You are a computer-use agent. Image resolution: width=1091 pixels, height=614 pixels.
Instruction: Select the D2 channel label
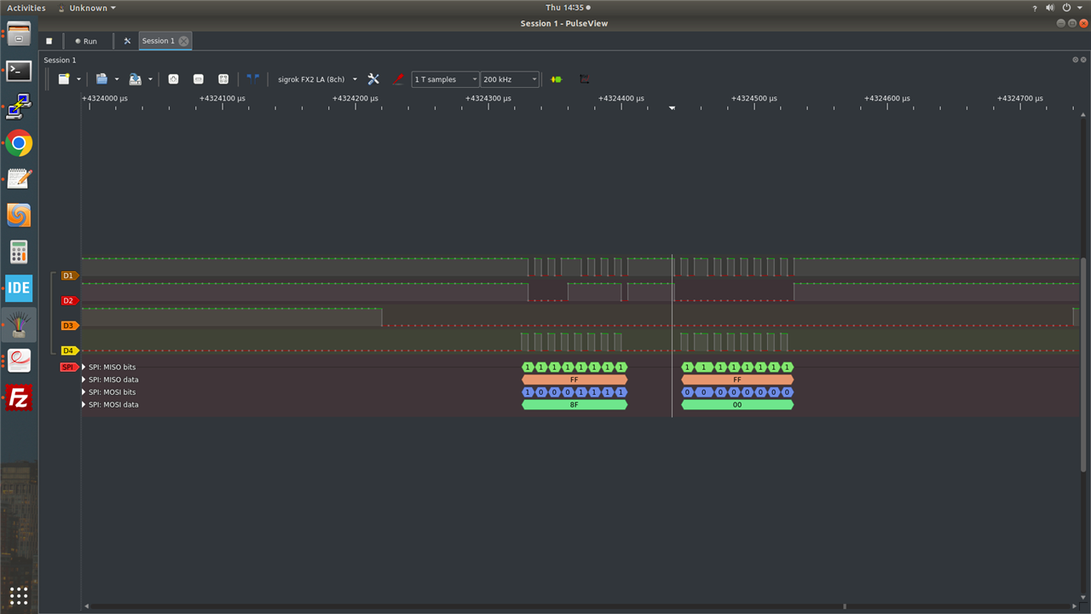click(x=70, y=300)
